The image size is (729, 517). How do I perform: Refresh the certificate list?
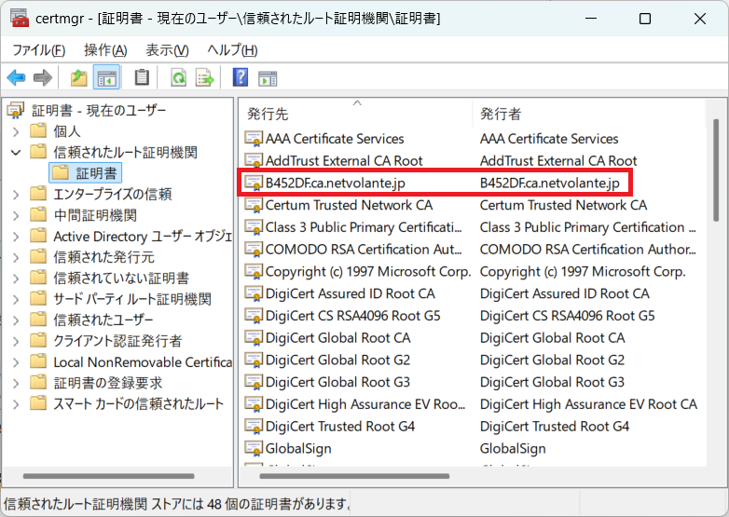(179, 77)
